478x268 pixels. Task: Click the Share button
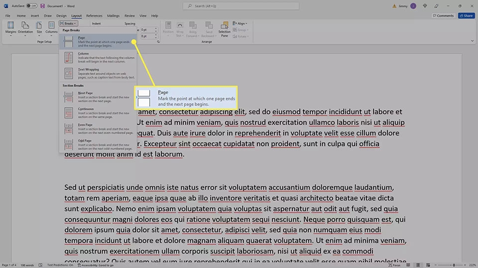pos(466,15)
